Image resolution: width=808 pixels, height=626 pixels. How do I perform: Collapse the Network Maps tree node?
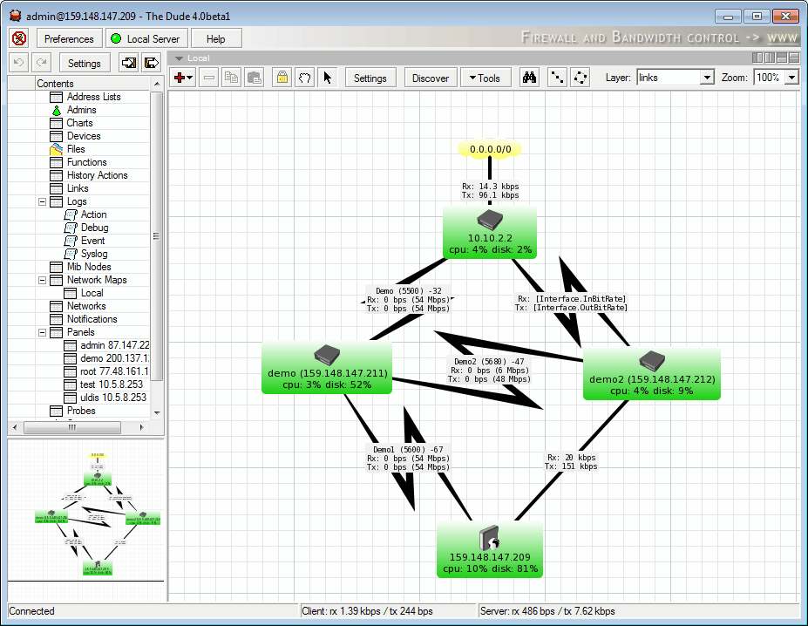[x=42, y=280]
